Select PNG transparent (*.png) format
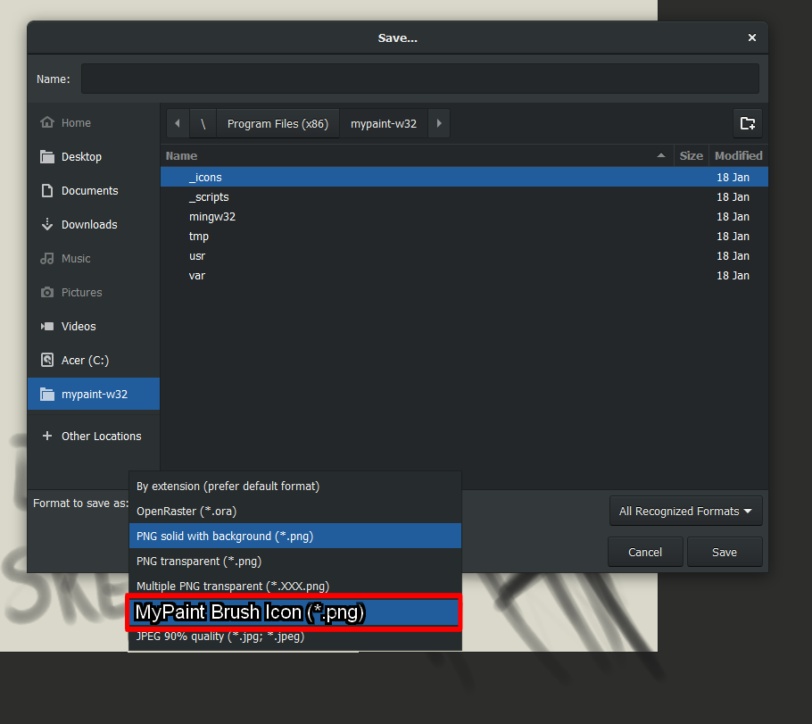812x724 pixels. coord(295,561)
